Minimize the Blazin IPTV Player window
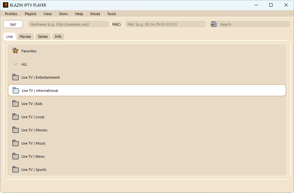This screenshot has height=193, width=294. pyautogui.click(x=256, y=5)
